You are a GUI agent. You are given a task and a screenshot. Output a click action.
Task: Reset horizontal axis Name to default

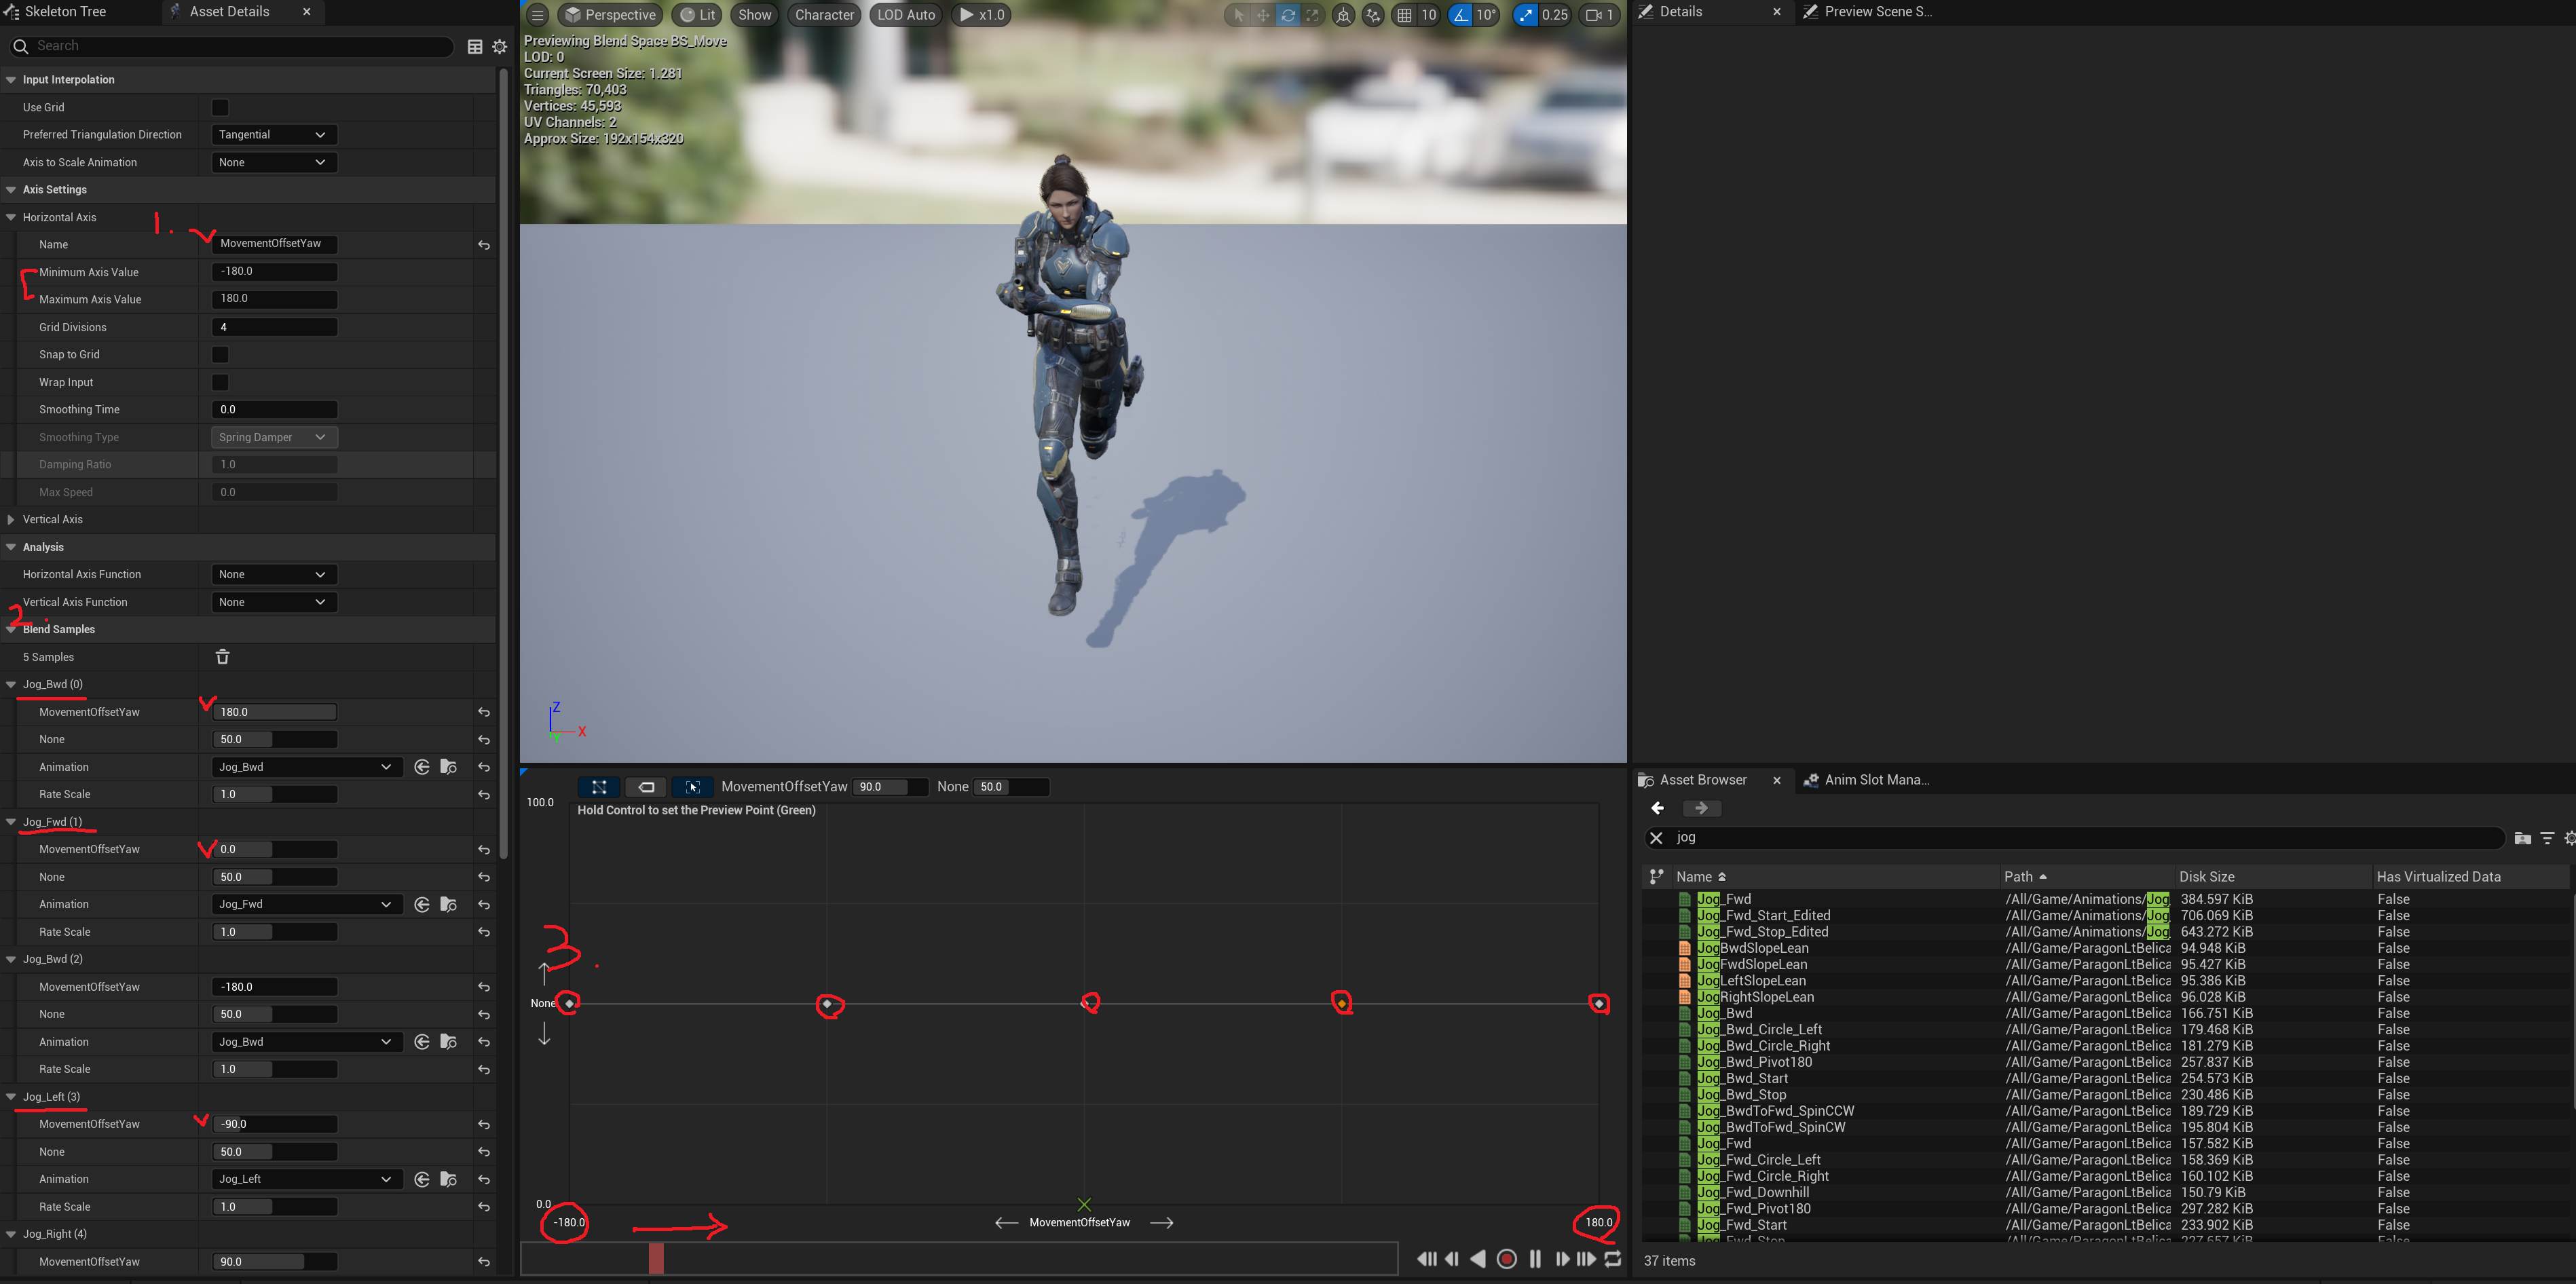(x=484, y=245)
